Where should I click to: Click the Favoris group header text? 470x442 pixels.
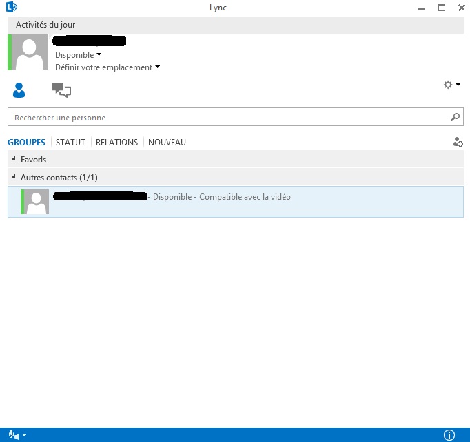[x=33, y=160]
